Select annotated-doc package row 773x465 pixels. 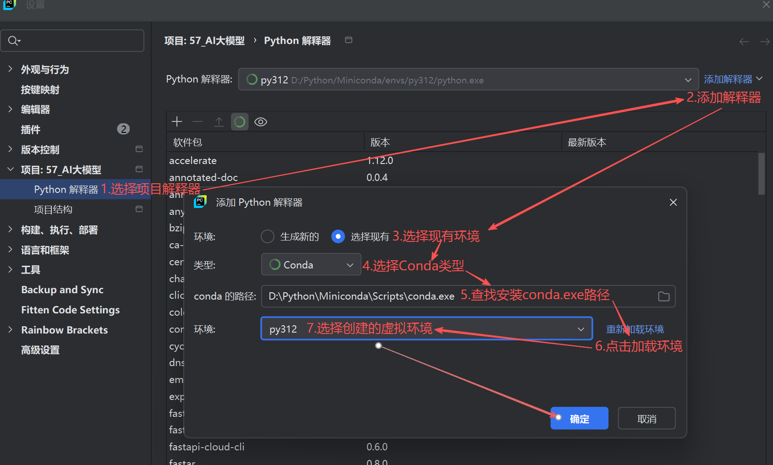(462, 177)
